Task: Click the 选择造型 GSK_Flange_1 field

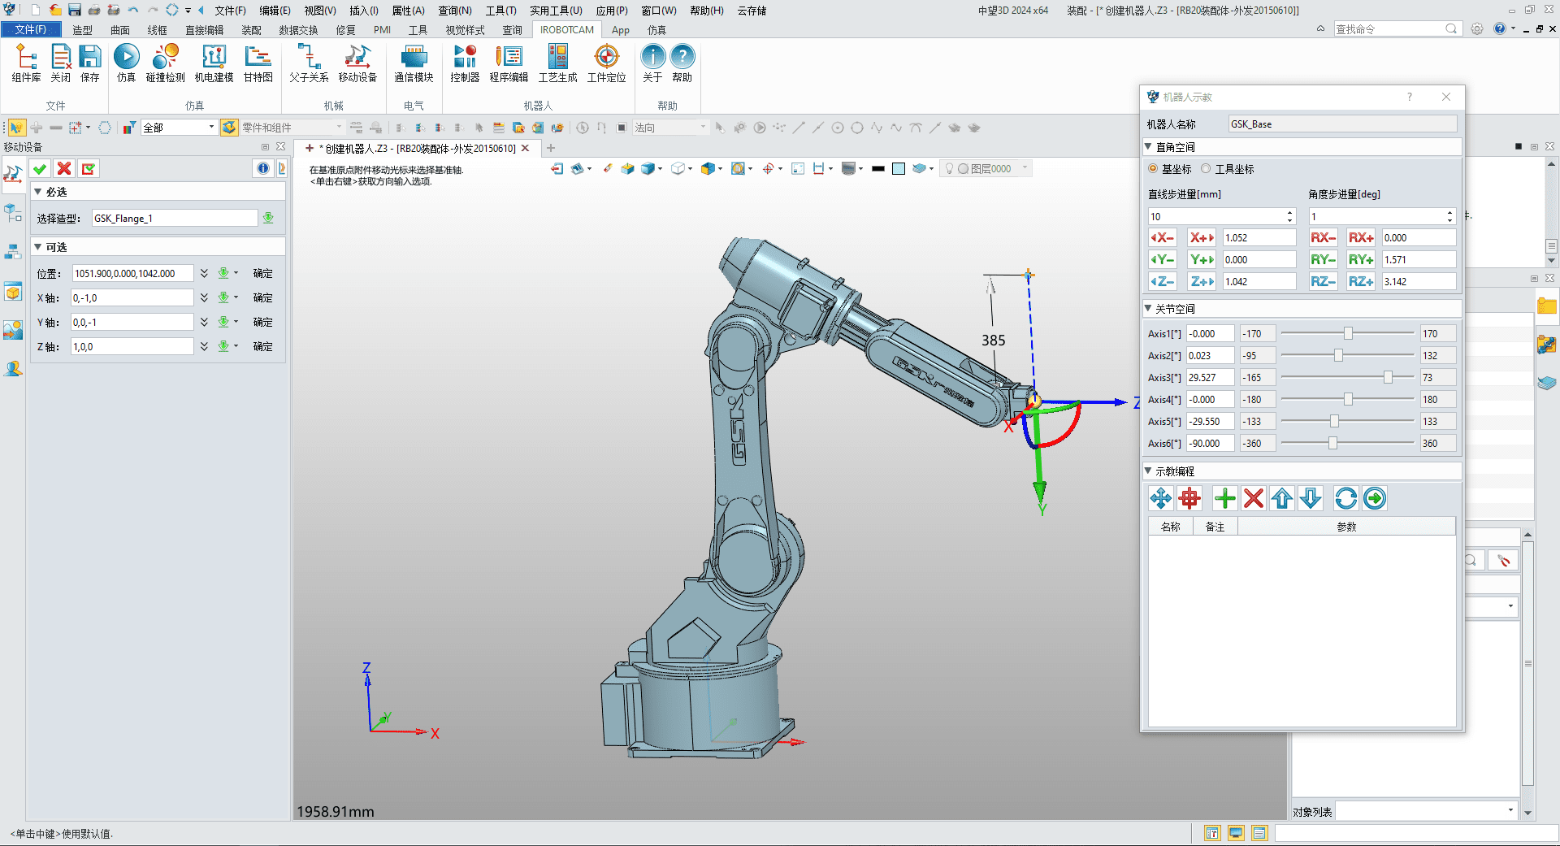Action: pos(174,218)
